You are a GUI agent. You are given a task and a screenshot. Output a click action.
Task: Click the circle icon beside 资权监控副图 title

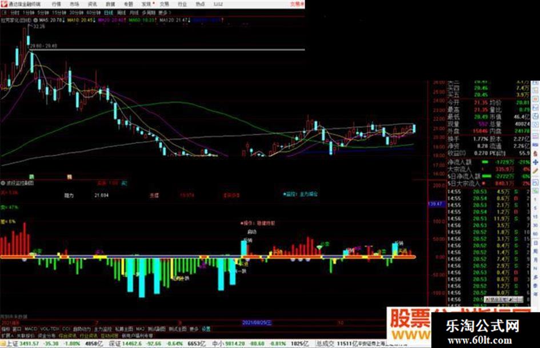(3, 183)
